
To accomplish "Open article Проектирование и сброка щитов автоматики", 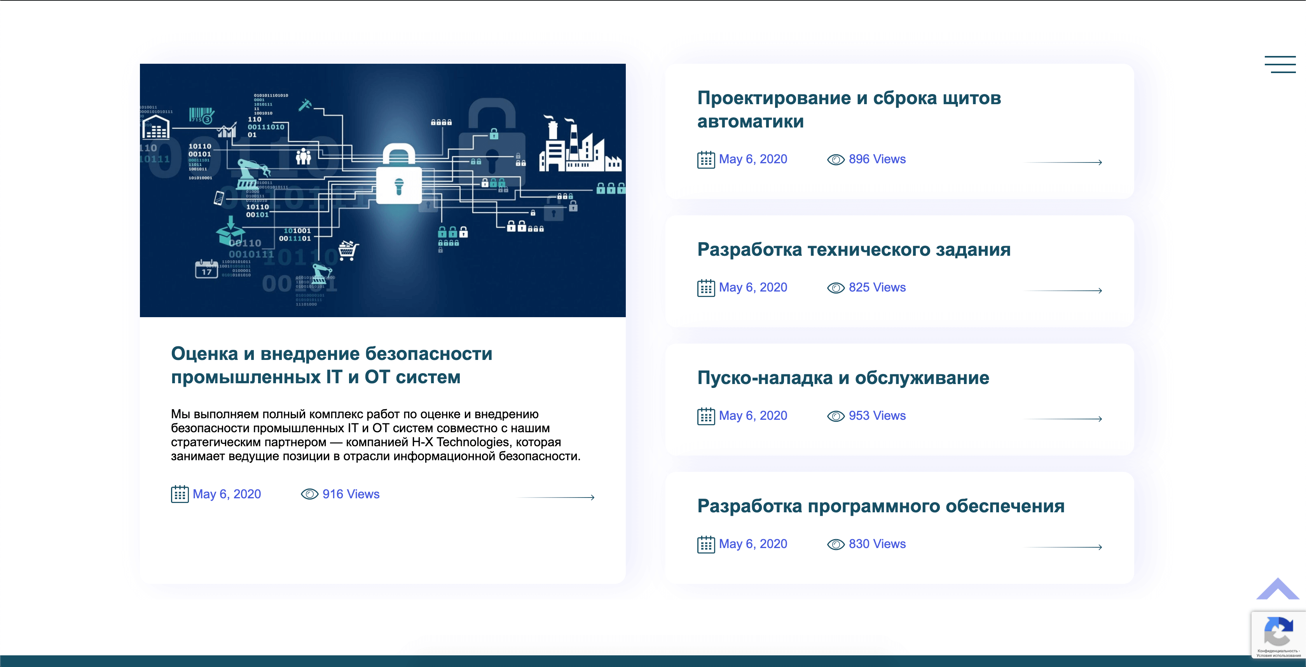I will pos(849,109).
